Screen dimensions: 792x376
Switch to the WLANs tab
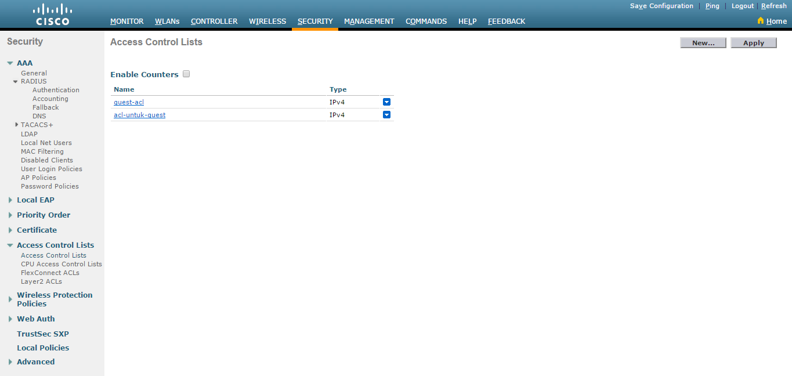[167, 21]
